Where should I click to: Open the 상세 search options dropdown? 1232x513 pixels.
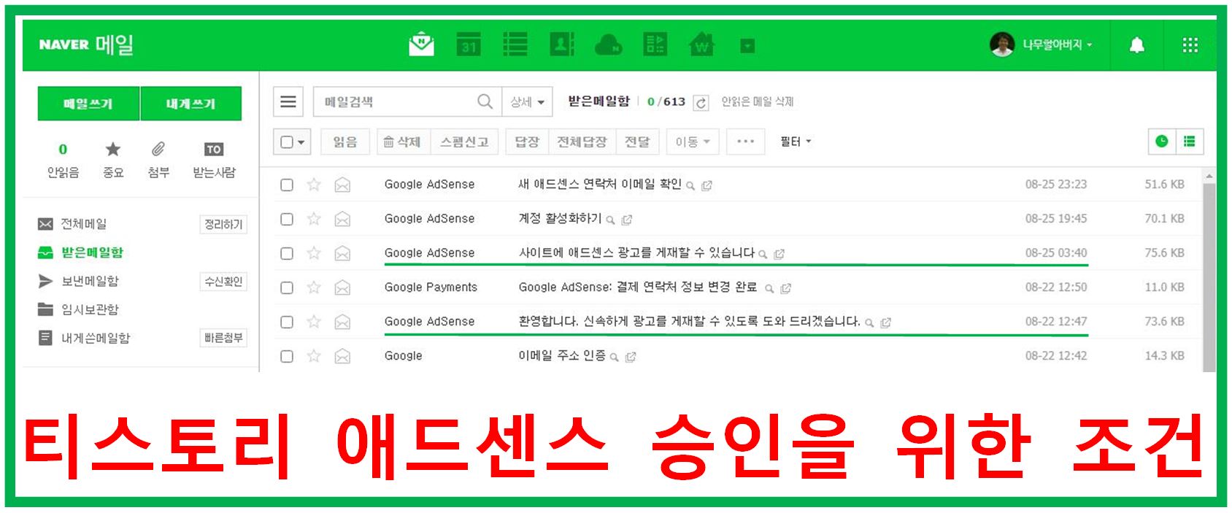528,102
